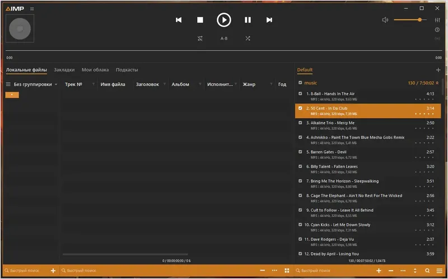Go to the previous track
448x279 pixels.
pos(179,20)
